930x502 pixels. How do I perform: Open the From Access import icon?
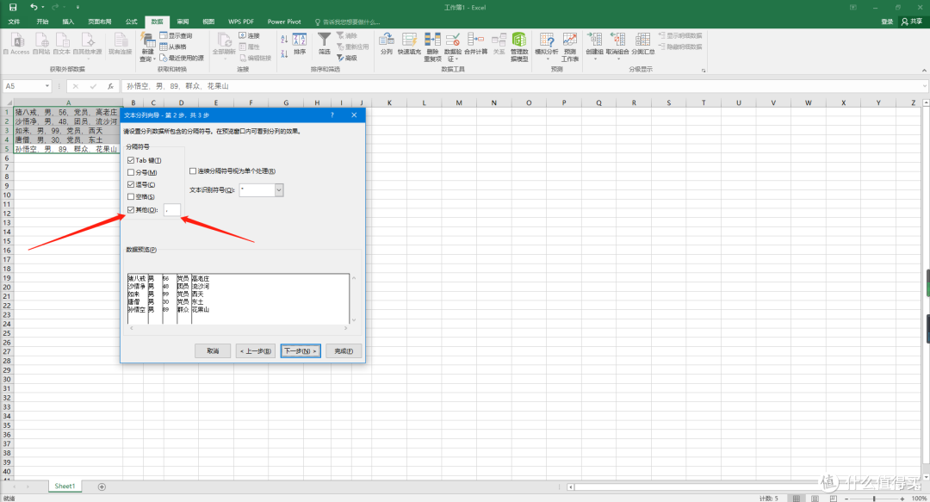[18, 40]
